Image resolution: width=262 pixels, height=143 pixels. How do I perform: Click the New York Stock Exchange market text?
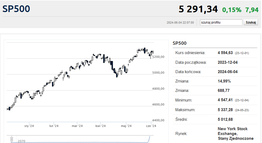(235, 134)
